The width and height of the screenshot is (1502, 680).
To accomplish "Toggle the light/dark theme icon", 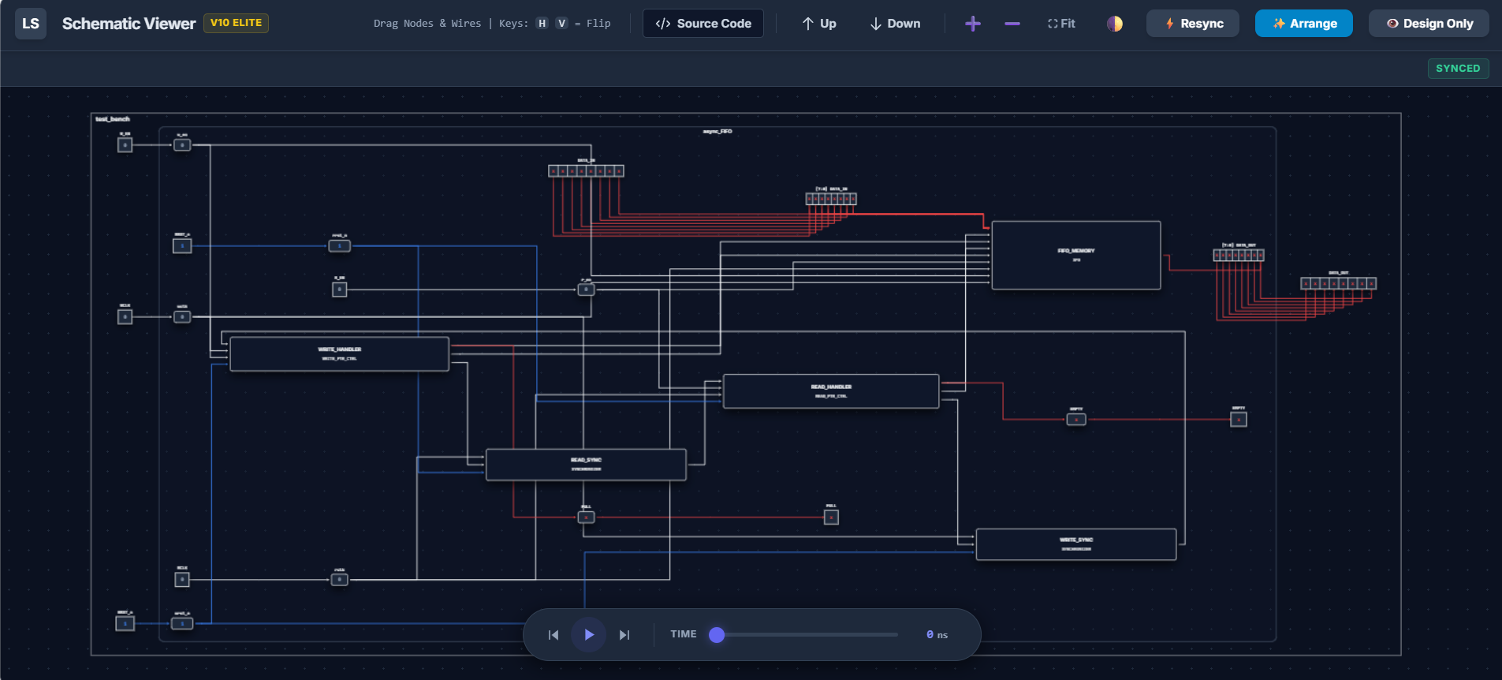I will [1115, 24].
